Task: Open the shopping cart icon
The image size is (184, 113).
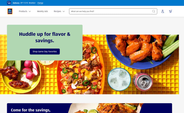Action: coord(170,11)
